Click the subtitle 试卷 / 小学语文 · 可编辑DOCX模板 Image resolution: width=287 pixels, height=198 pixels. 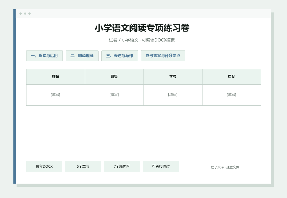click(x=142, y=40)
